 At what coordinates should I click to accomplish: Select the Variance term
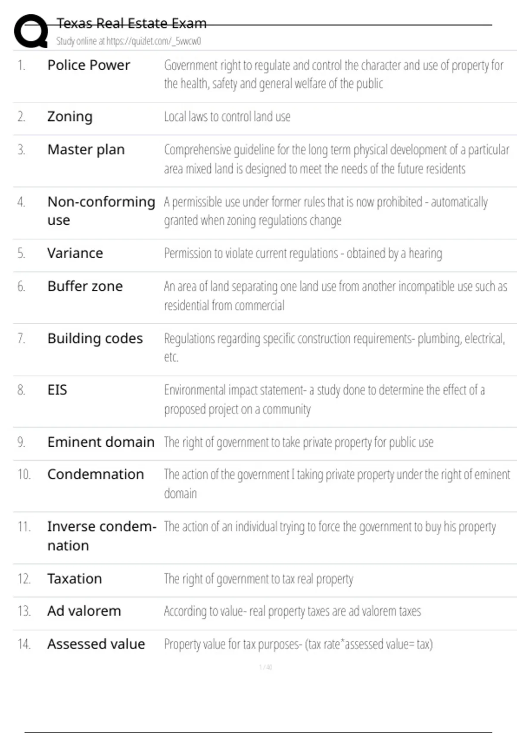[75, 253]
